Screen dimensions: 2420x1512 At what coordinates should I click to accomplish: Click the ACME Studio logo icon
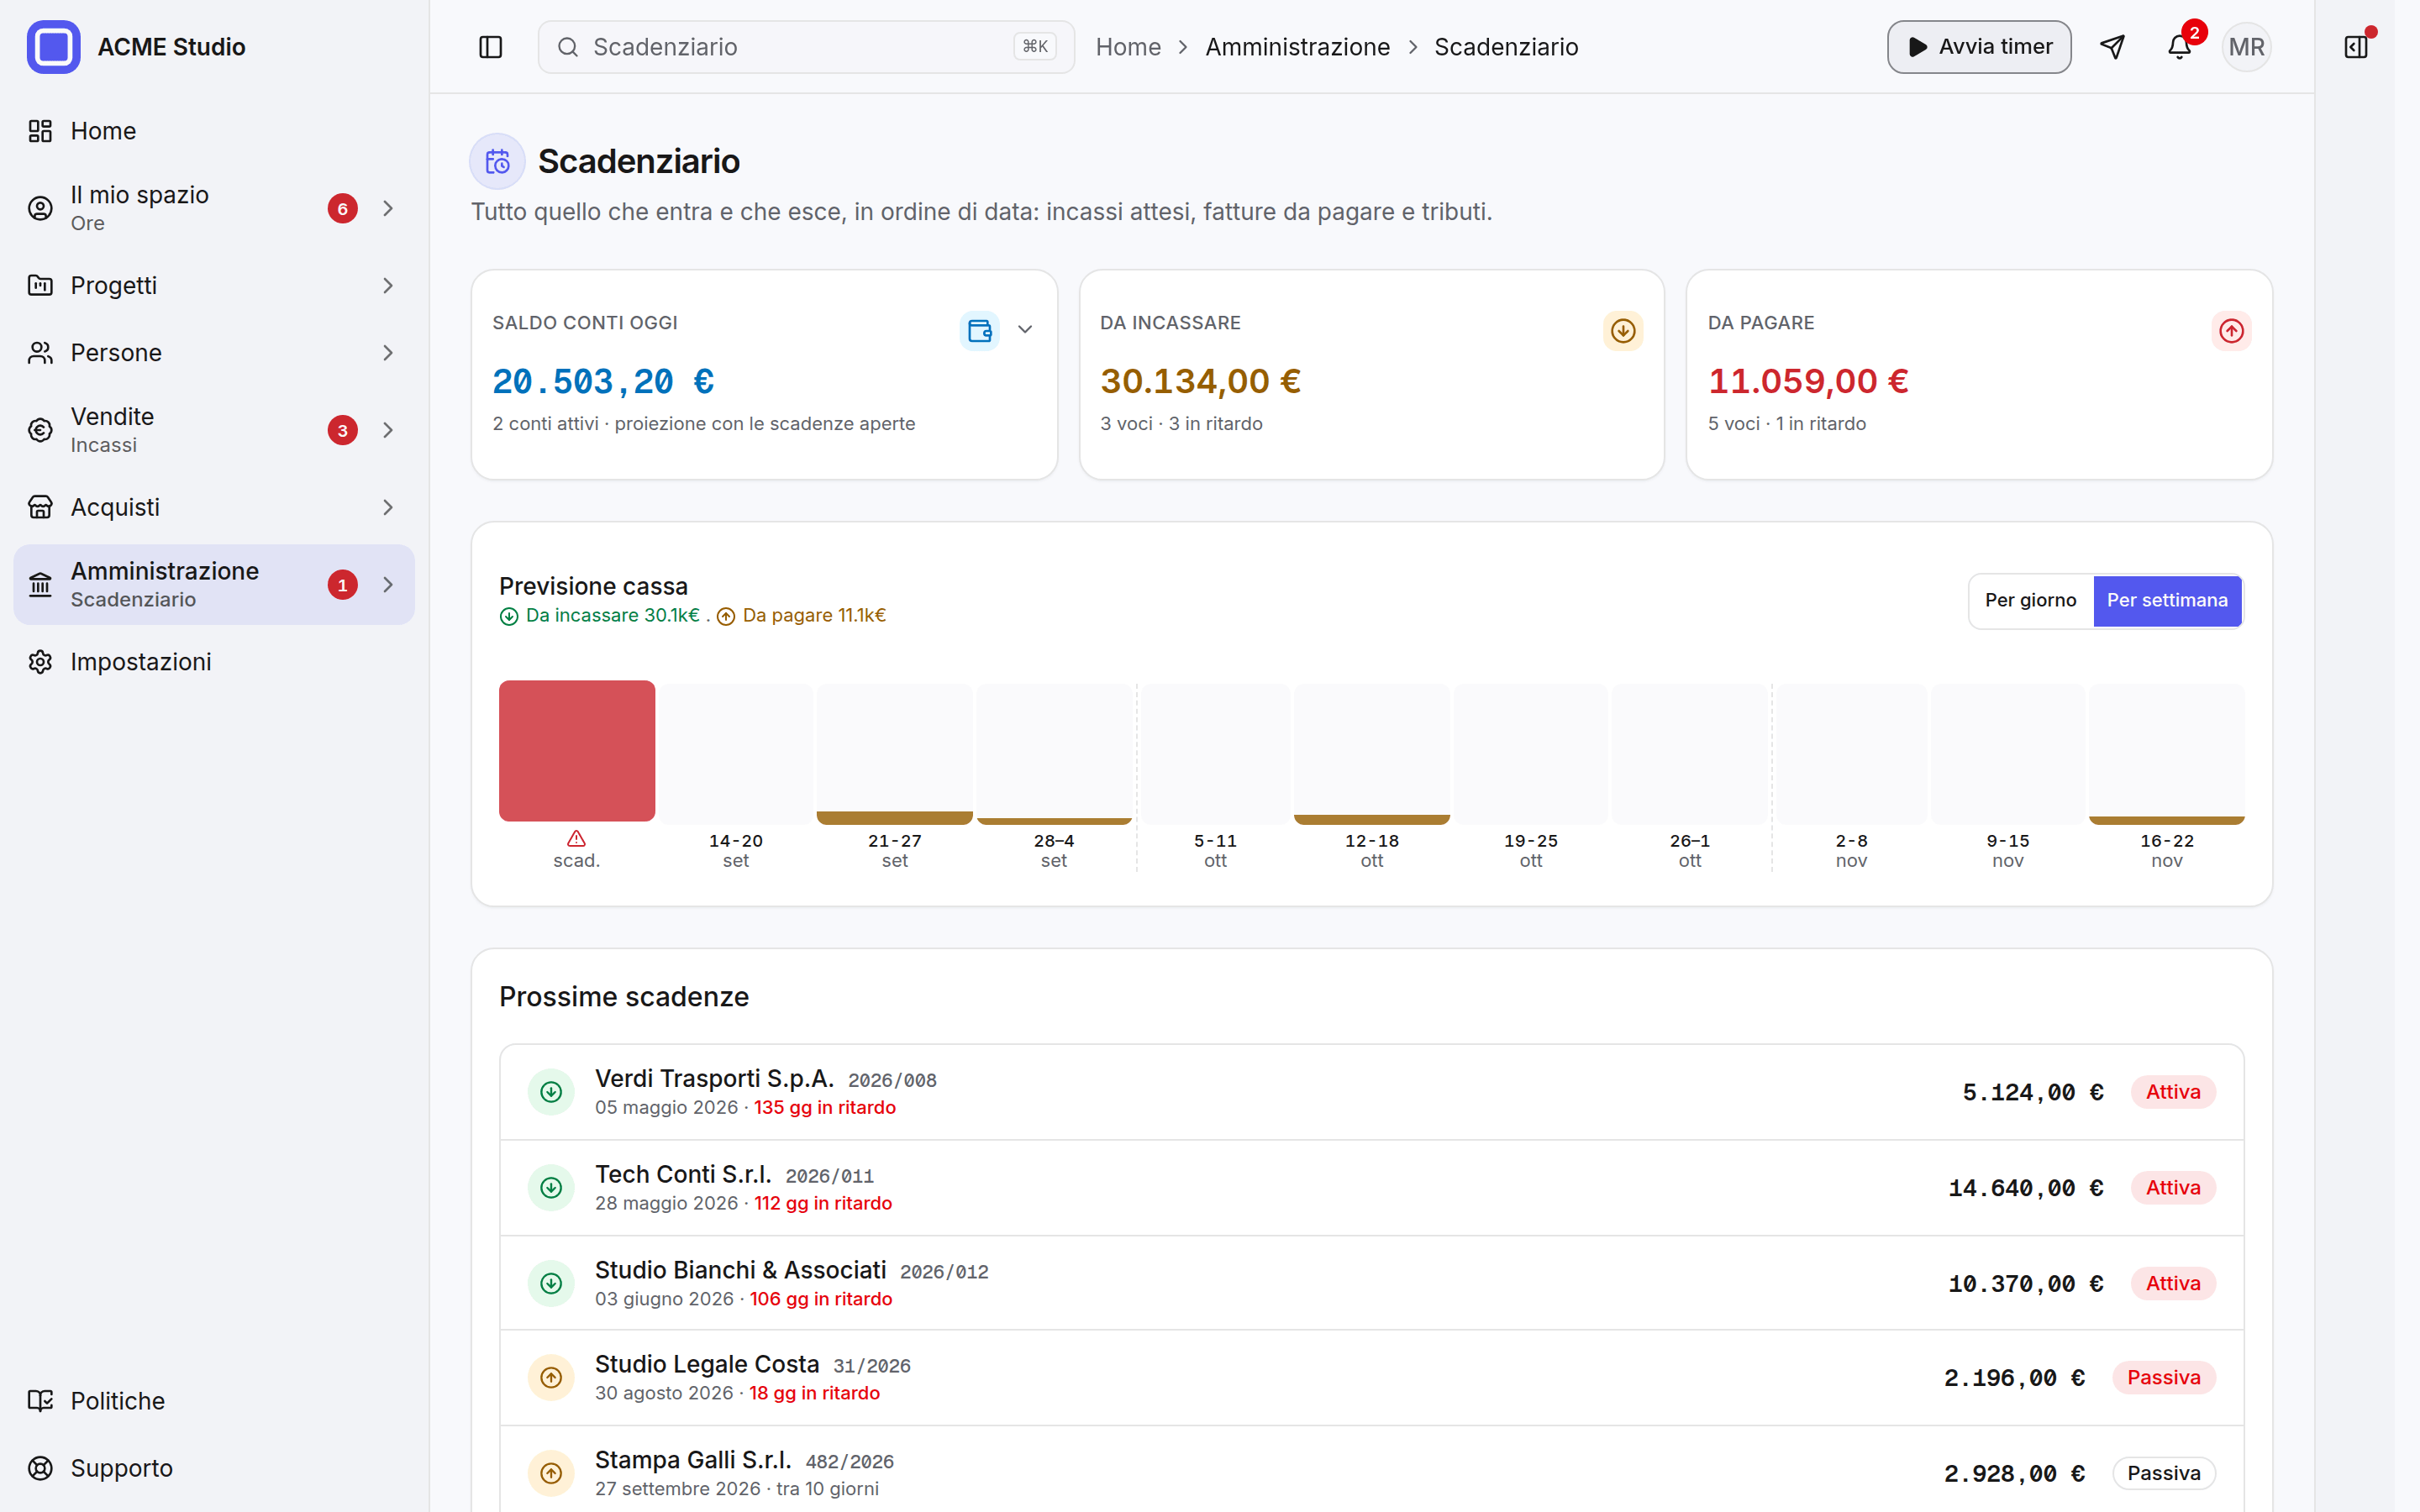(53, 47)
